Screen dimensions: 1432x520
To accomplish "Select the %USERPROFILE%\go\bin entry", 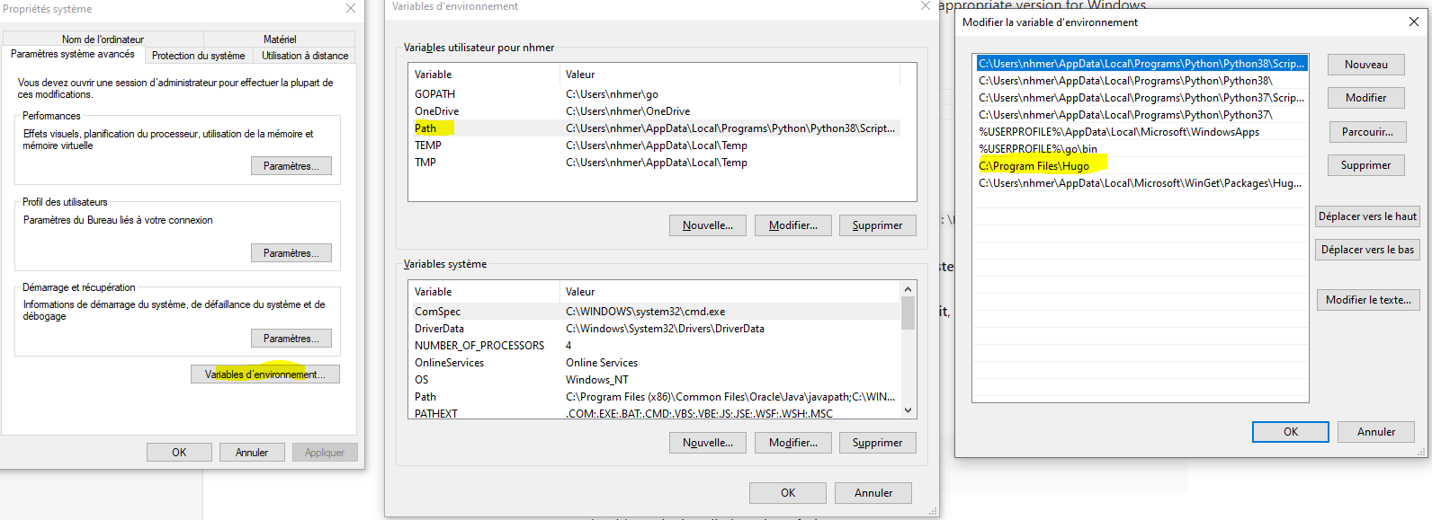I will pyautogui.click(x=1037, y=149).
